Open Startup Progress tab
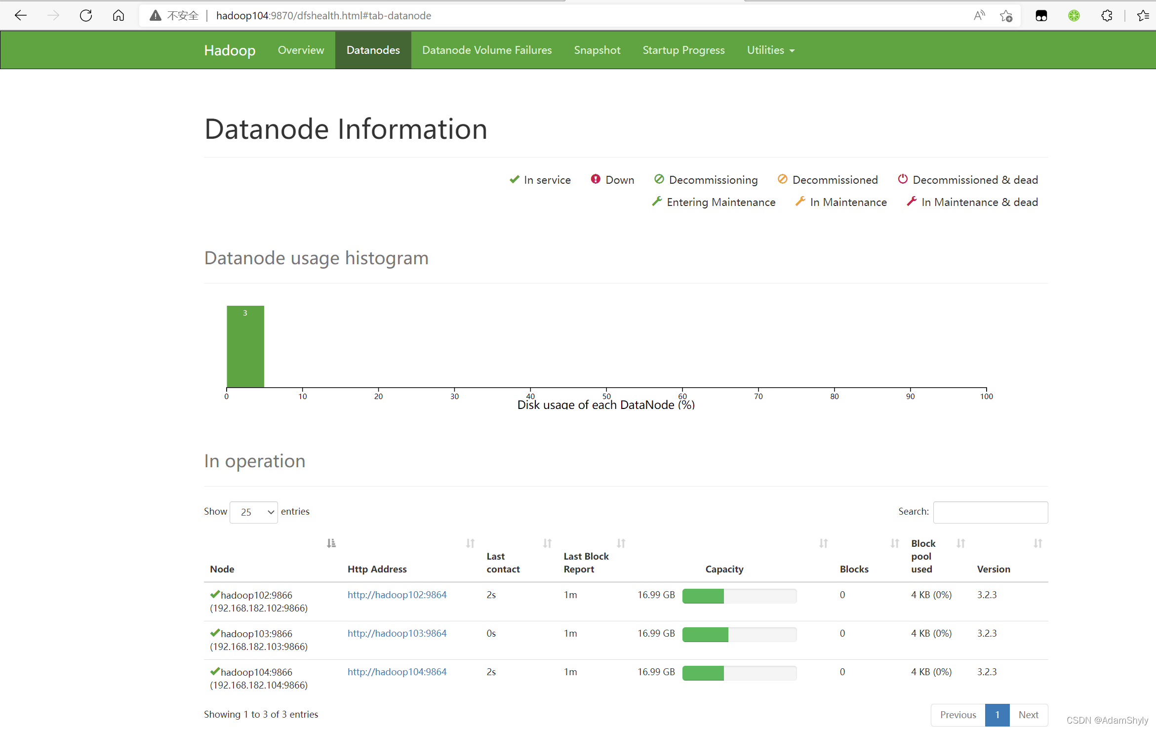Image resolution: width=1156 pixels, height=730 pixels. pyautogui.click(x=683, y=50)
